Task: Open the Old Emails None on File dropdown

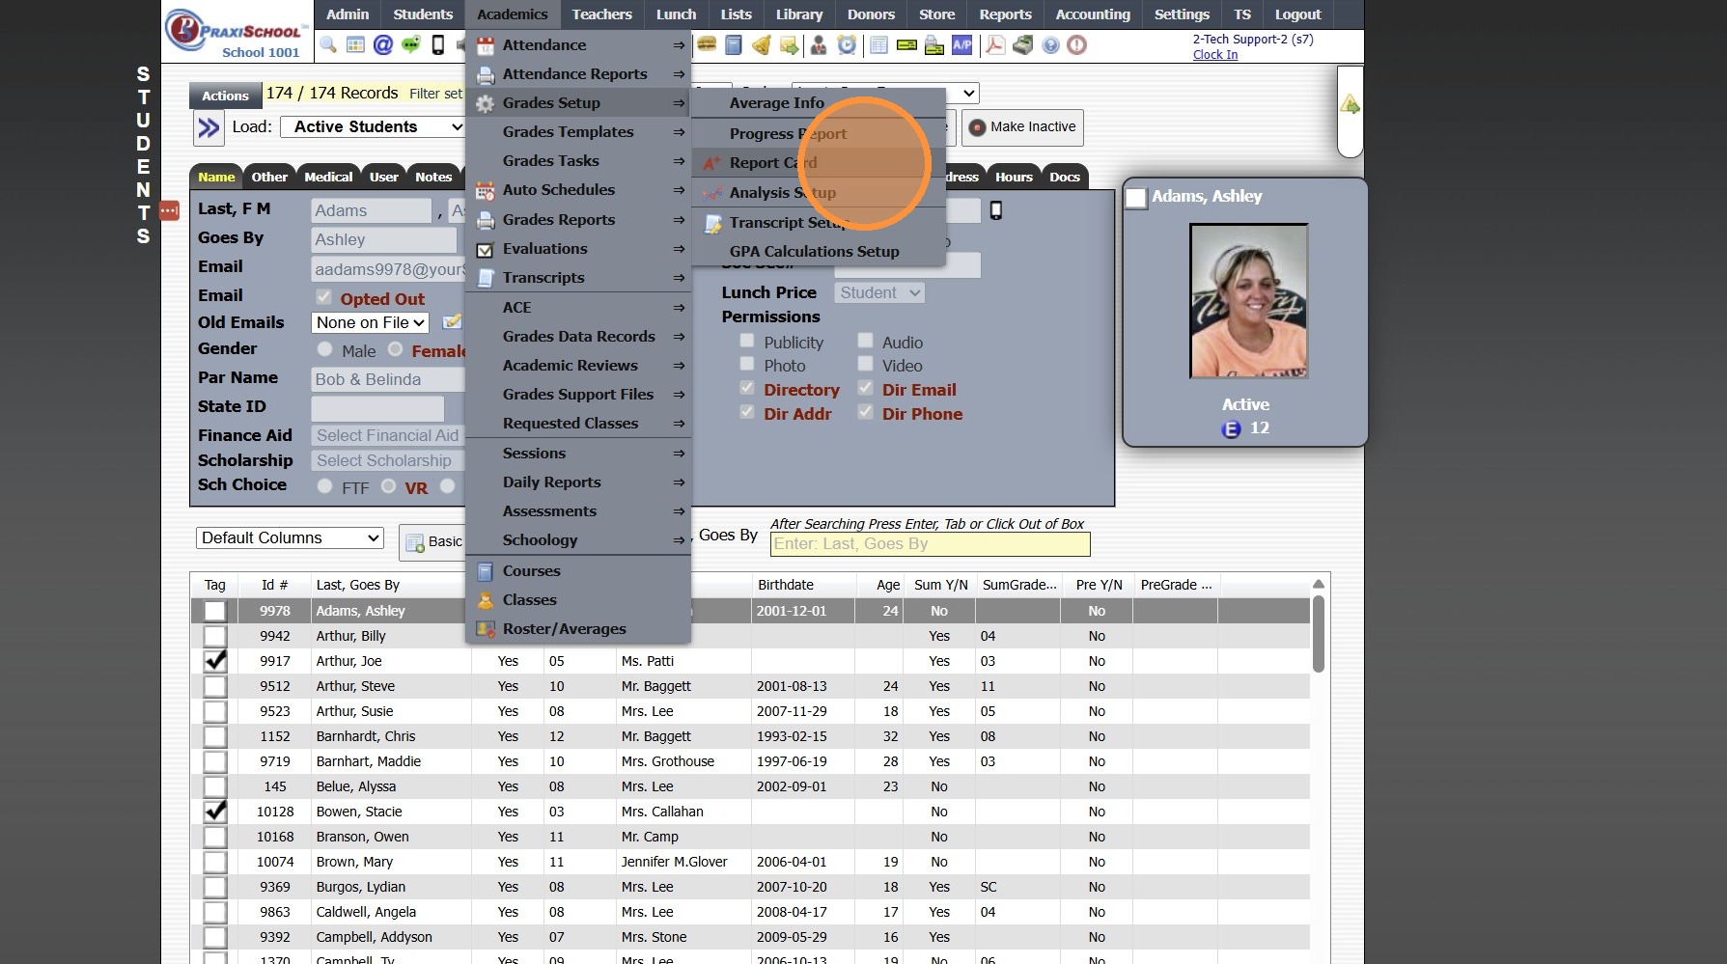Action: click(x=371, y=322)
